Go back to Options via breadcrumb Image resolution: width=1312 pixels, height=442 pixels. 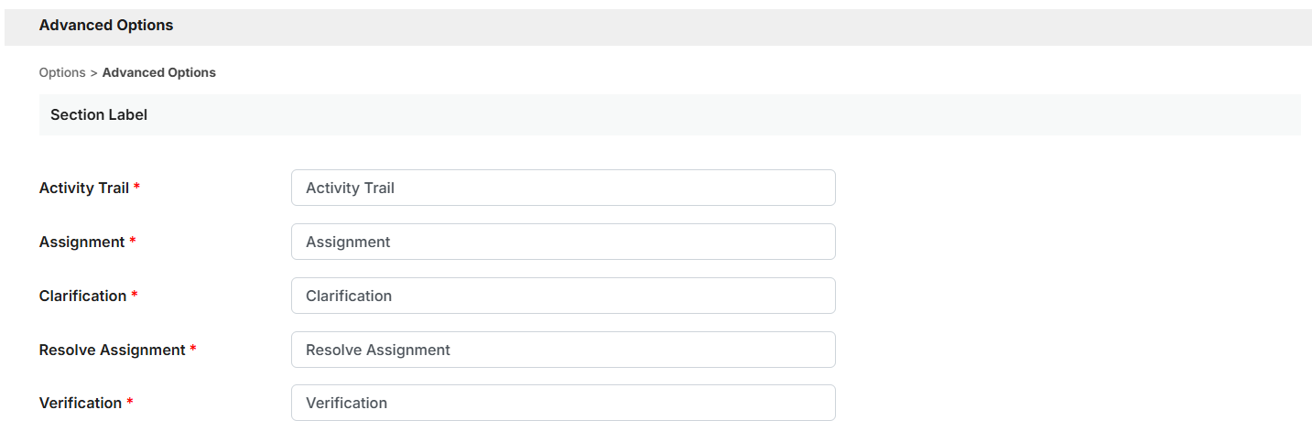click(x=62, y=72)
